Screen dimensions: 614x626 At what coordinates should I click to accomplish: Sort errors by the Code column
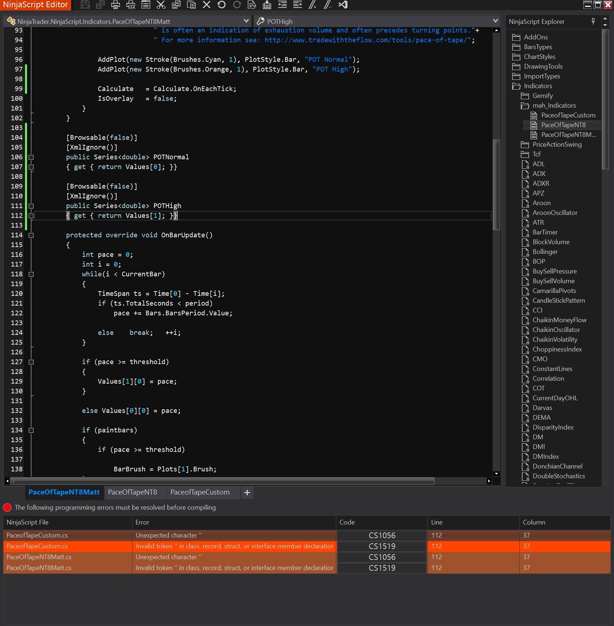(x=382, y=522)
